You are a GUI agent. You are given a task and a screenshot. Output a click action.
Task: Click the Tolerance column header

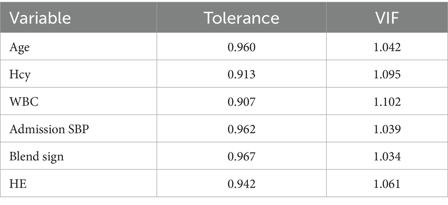coord(241,18)
